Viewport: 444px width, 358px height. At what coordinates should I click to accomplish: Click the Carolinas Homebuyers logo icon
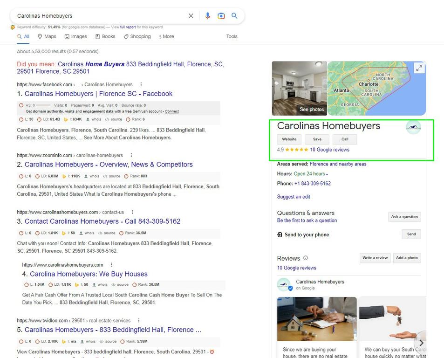tap(413, 127)
